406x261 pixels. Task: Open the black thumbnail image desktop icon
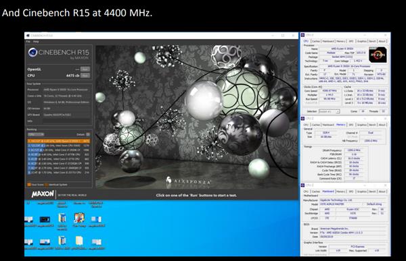pyautogui.click(x=45, y=219)
